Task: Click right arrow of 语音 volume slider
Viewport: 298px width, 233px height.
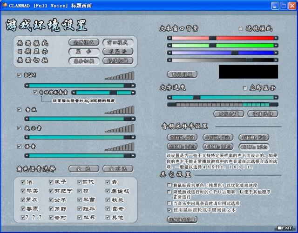Action: point(133,156)
